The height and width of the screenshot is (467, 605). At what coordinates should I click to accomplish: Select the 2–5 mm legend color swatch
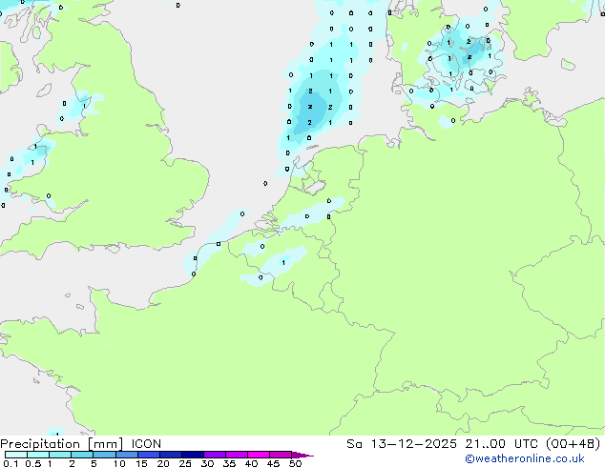82,455
